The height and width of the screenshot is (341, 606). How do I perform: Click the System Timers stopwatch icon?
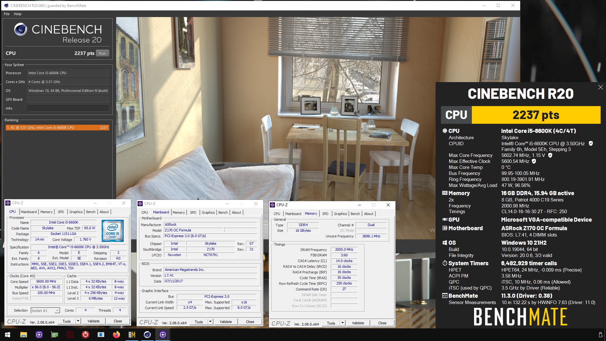coord(445,263)
